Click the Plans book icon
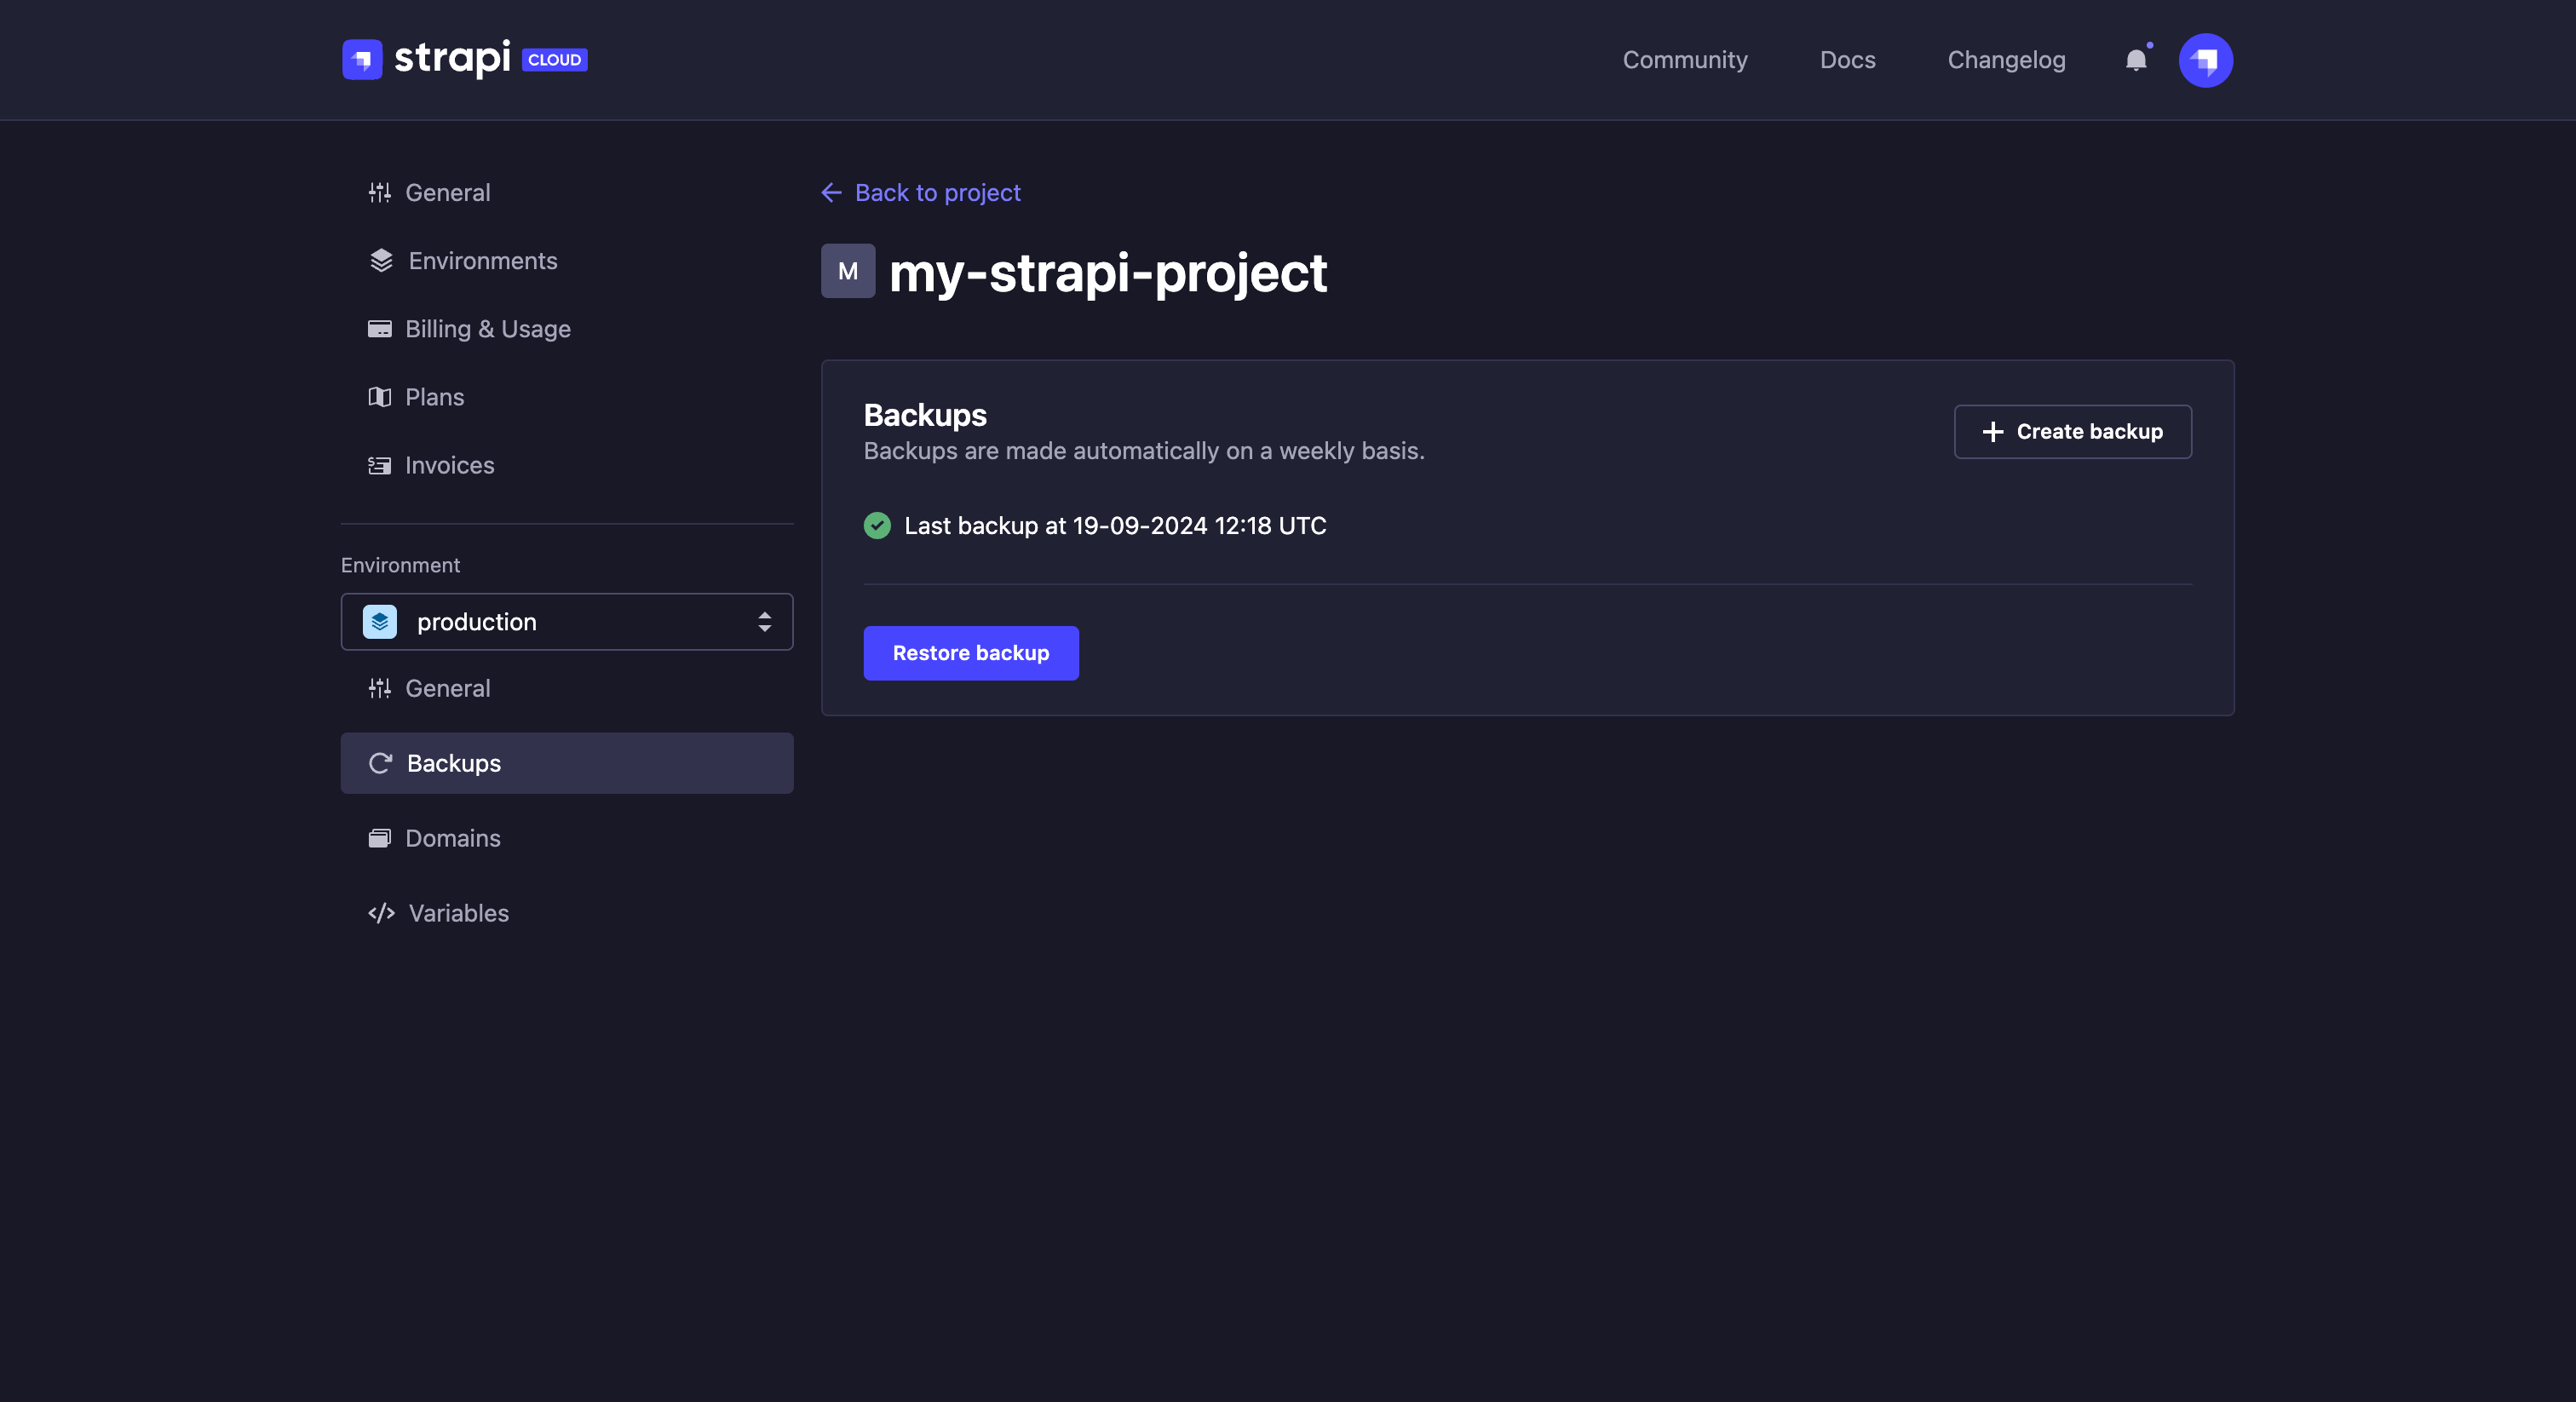The image size is (2576, 1402). (x=379, y=397)
